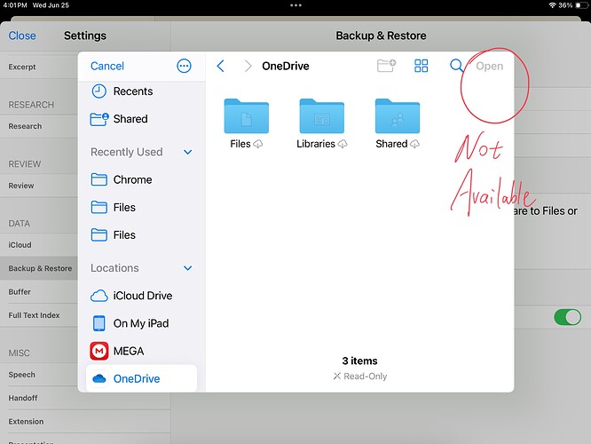Go back with the left chevron
The width and height of the screenshot is (591, 444).
point(220,66)
